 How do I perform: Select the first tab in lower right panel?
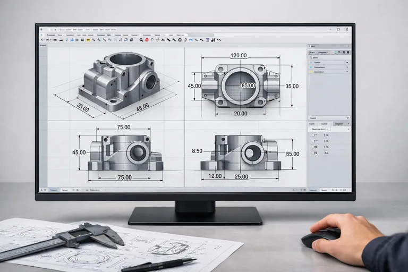[313, 123]
